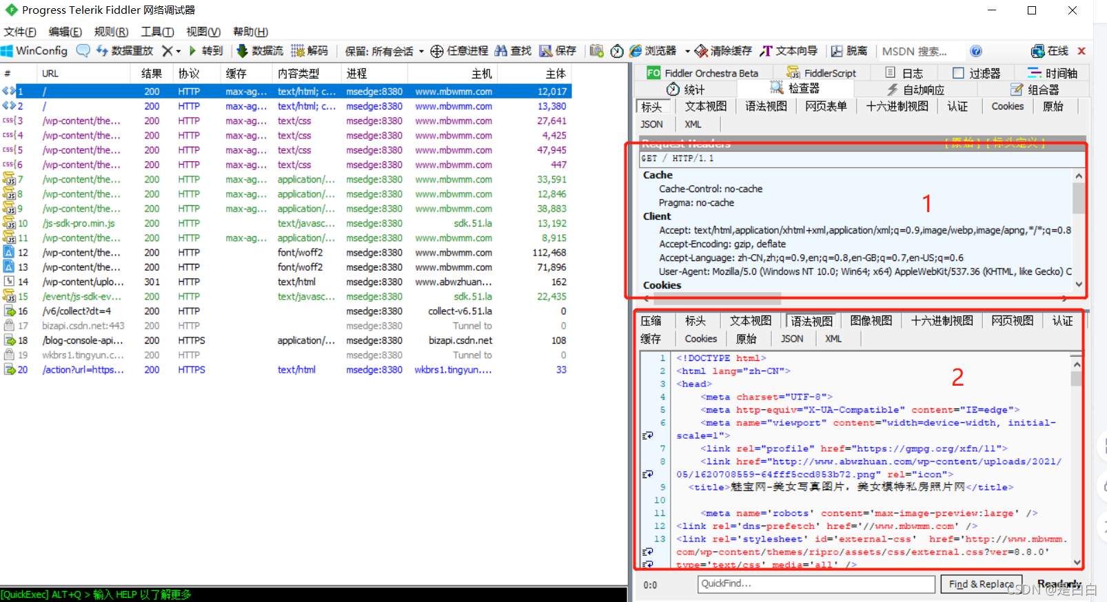This screenshot has width=1107, height=602.
Task: Click the 脱离 tearoff button
Action: point(849,51)
